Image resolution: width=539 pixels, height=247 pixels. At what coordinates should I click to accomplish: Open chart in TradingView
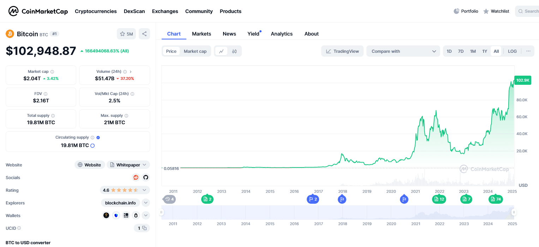pos(342,51)
